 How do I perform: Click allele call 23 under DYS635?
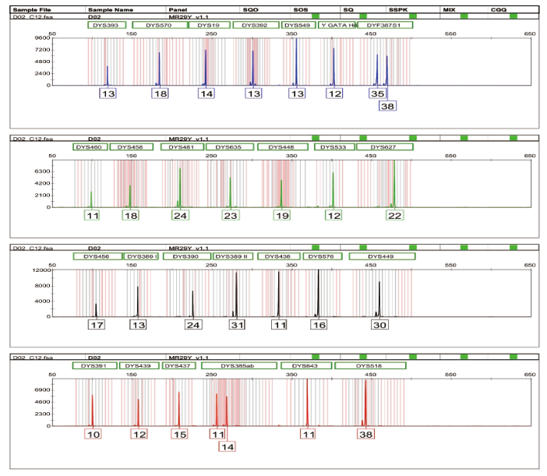coord(230,215)
